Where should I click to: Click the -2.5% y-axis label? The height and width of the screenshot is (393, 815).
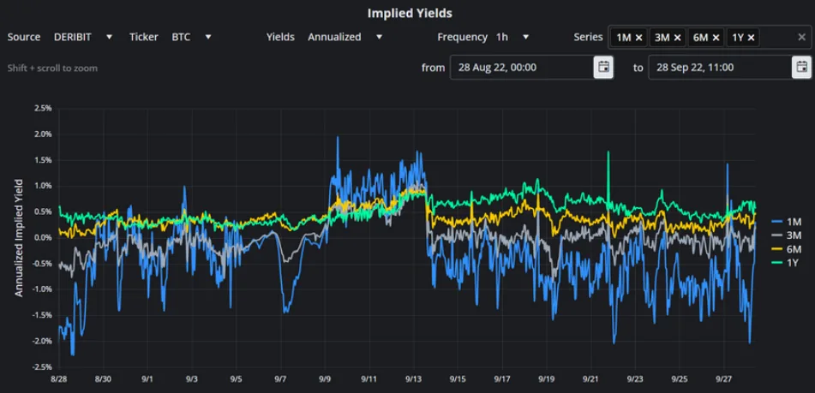point(41,367)
